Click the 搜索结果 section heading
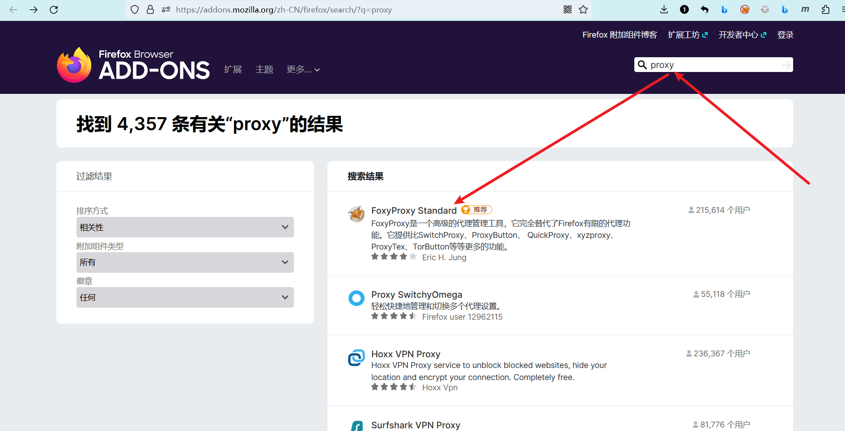 [365, 176]
